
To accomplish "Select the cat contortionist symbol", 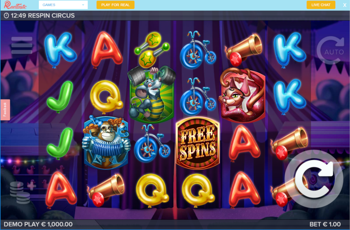I will point(243,95).
